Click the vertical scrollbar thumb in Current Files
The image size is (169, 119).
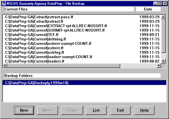(x=163, y=36)
